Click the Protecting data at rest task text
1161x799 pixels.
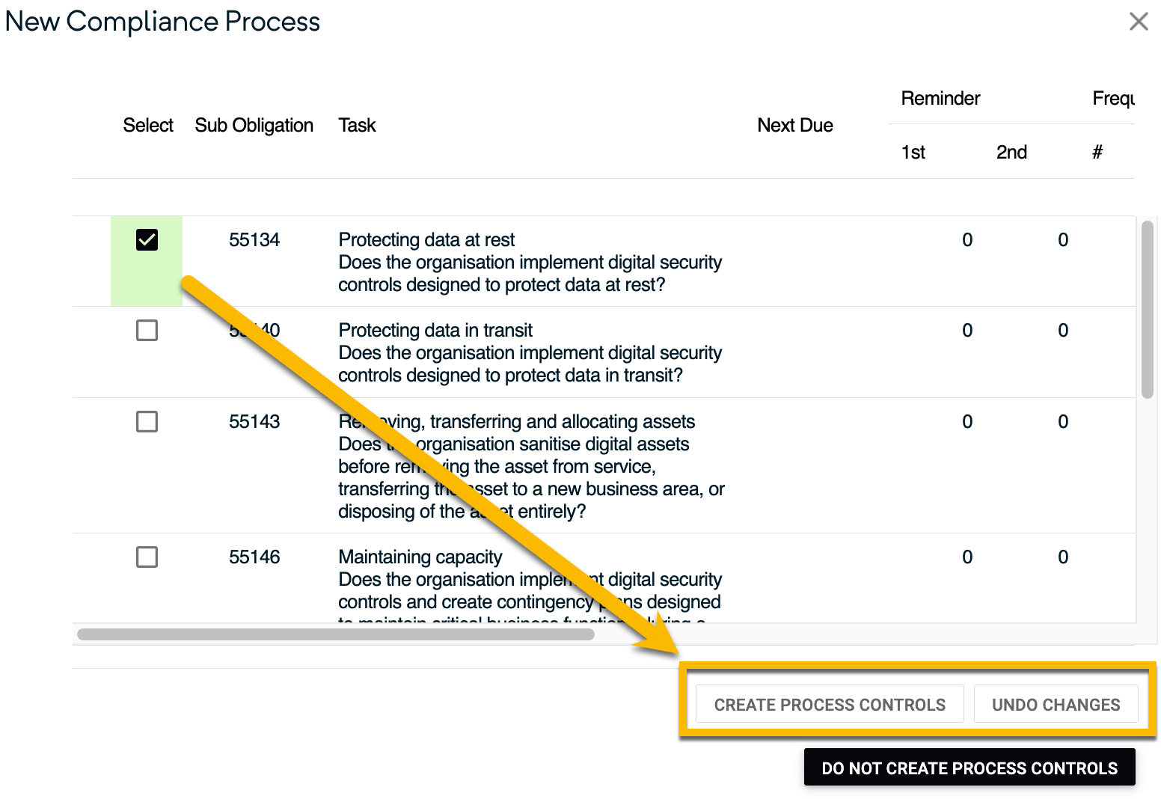coord(426,240)
